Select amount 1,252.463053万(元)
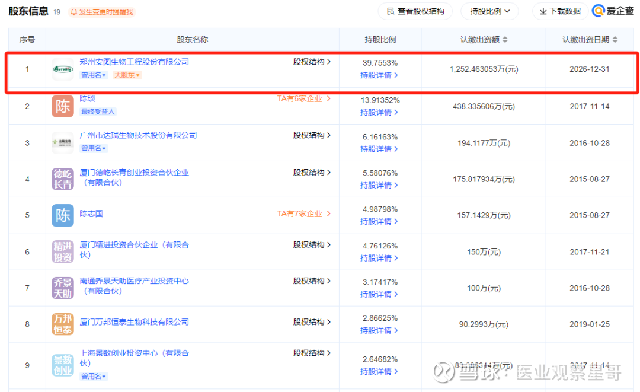The height and width of the screenshot is (392, 640). coord(484,69)
